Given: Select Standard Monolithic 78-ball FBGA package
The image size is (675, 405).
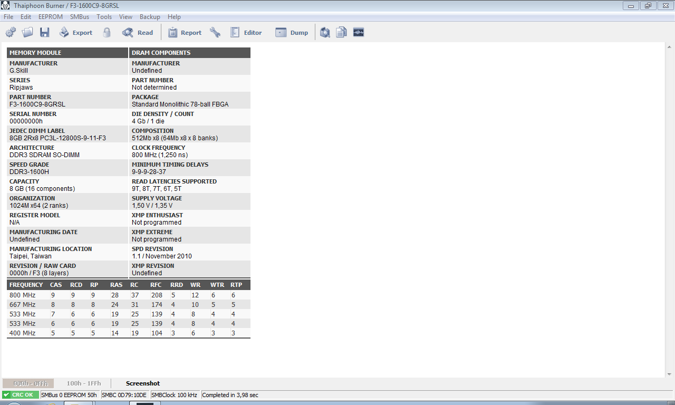Looking at the screenshot, I should coord(180,104).
